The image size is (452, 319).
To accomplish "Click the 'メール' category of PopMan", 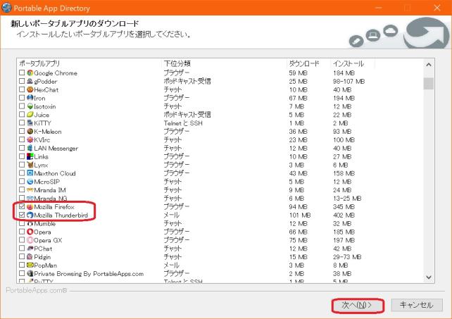I will pyautogui.click(x=172, y=265).
